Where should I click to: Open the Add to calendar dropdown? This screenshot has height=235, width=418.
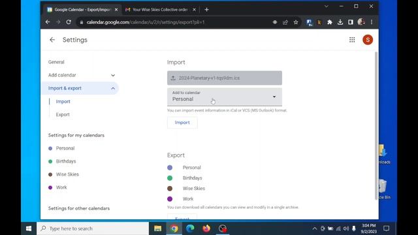(x=225, y=97)
